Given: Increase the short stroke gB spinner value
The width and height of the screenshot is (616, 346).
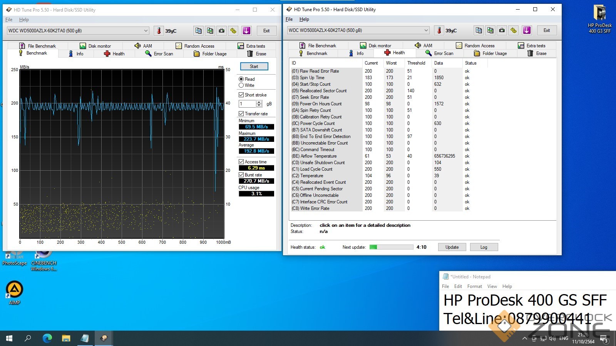Looking at the screenshot, I should 259,102.
